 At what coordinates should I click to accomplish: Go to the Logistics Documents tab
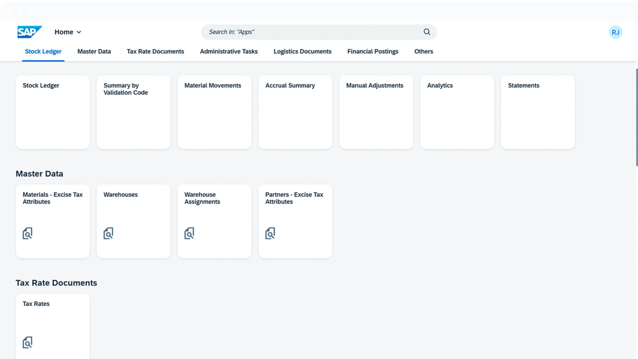tap(302, 52)
